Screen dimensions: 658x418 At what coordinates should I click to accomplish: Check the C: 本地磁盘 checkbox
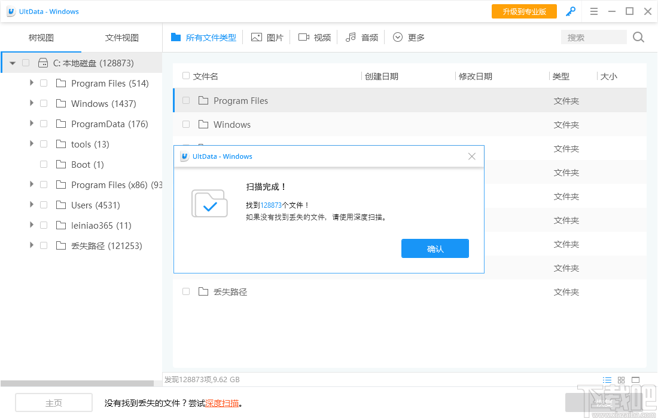click(26, 63)
